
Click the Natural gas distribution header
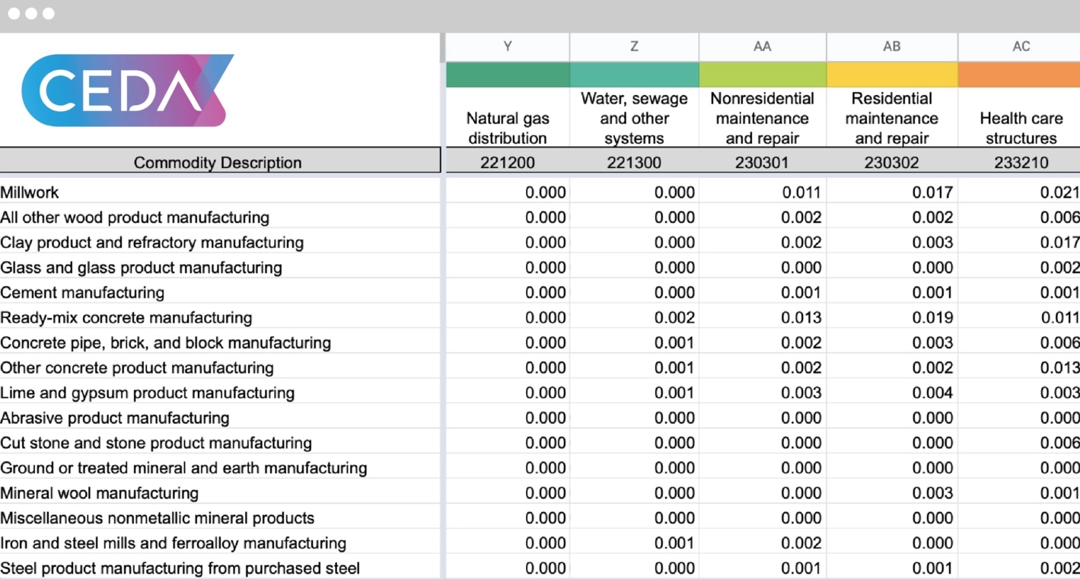click(x=507, y=128)
